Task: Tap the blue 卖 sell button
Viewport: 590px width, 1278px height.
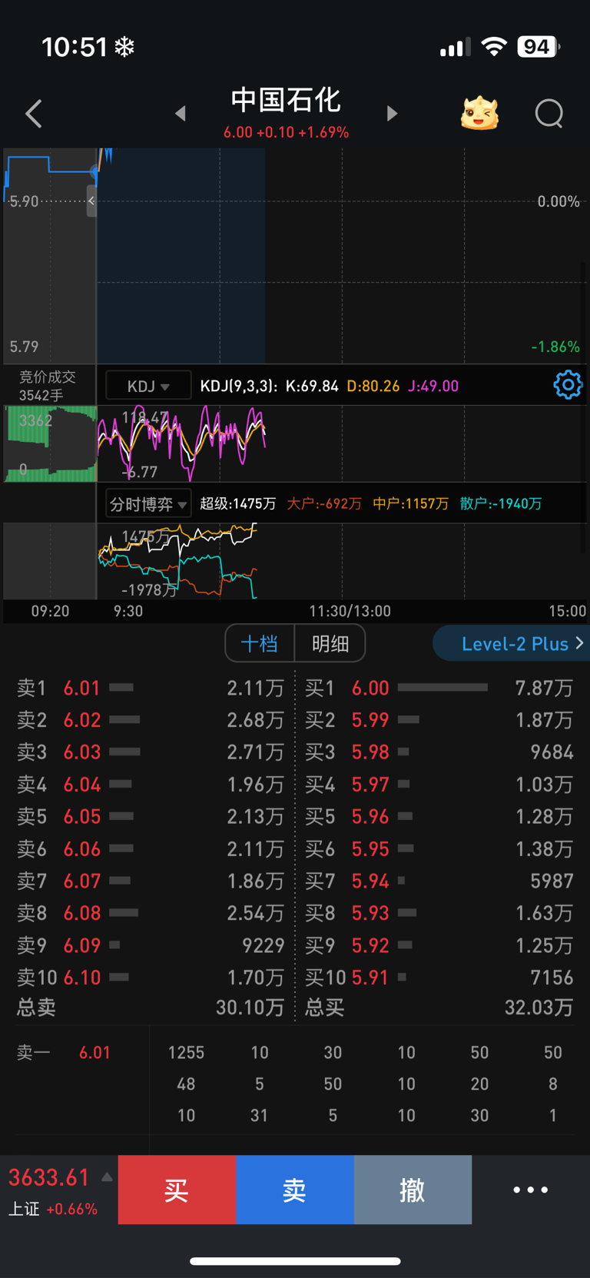Action: [x=295, y=1190]
